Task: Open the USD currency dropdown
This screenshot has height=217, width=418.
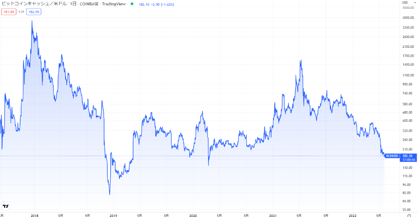Action: [409, 2]
